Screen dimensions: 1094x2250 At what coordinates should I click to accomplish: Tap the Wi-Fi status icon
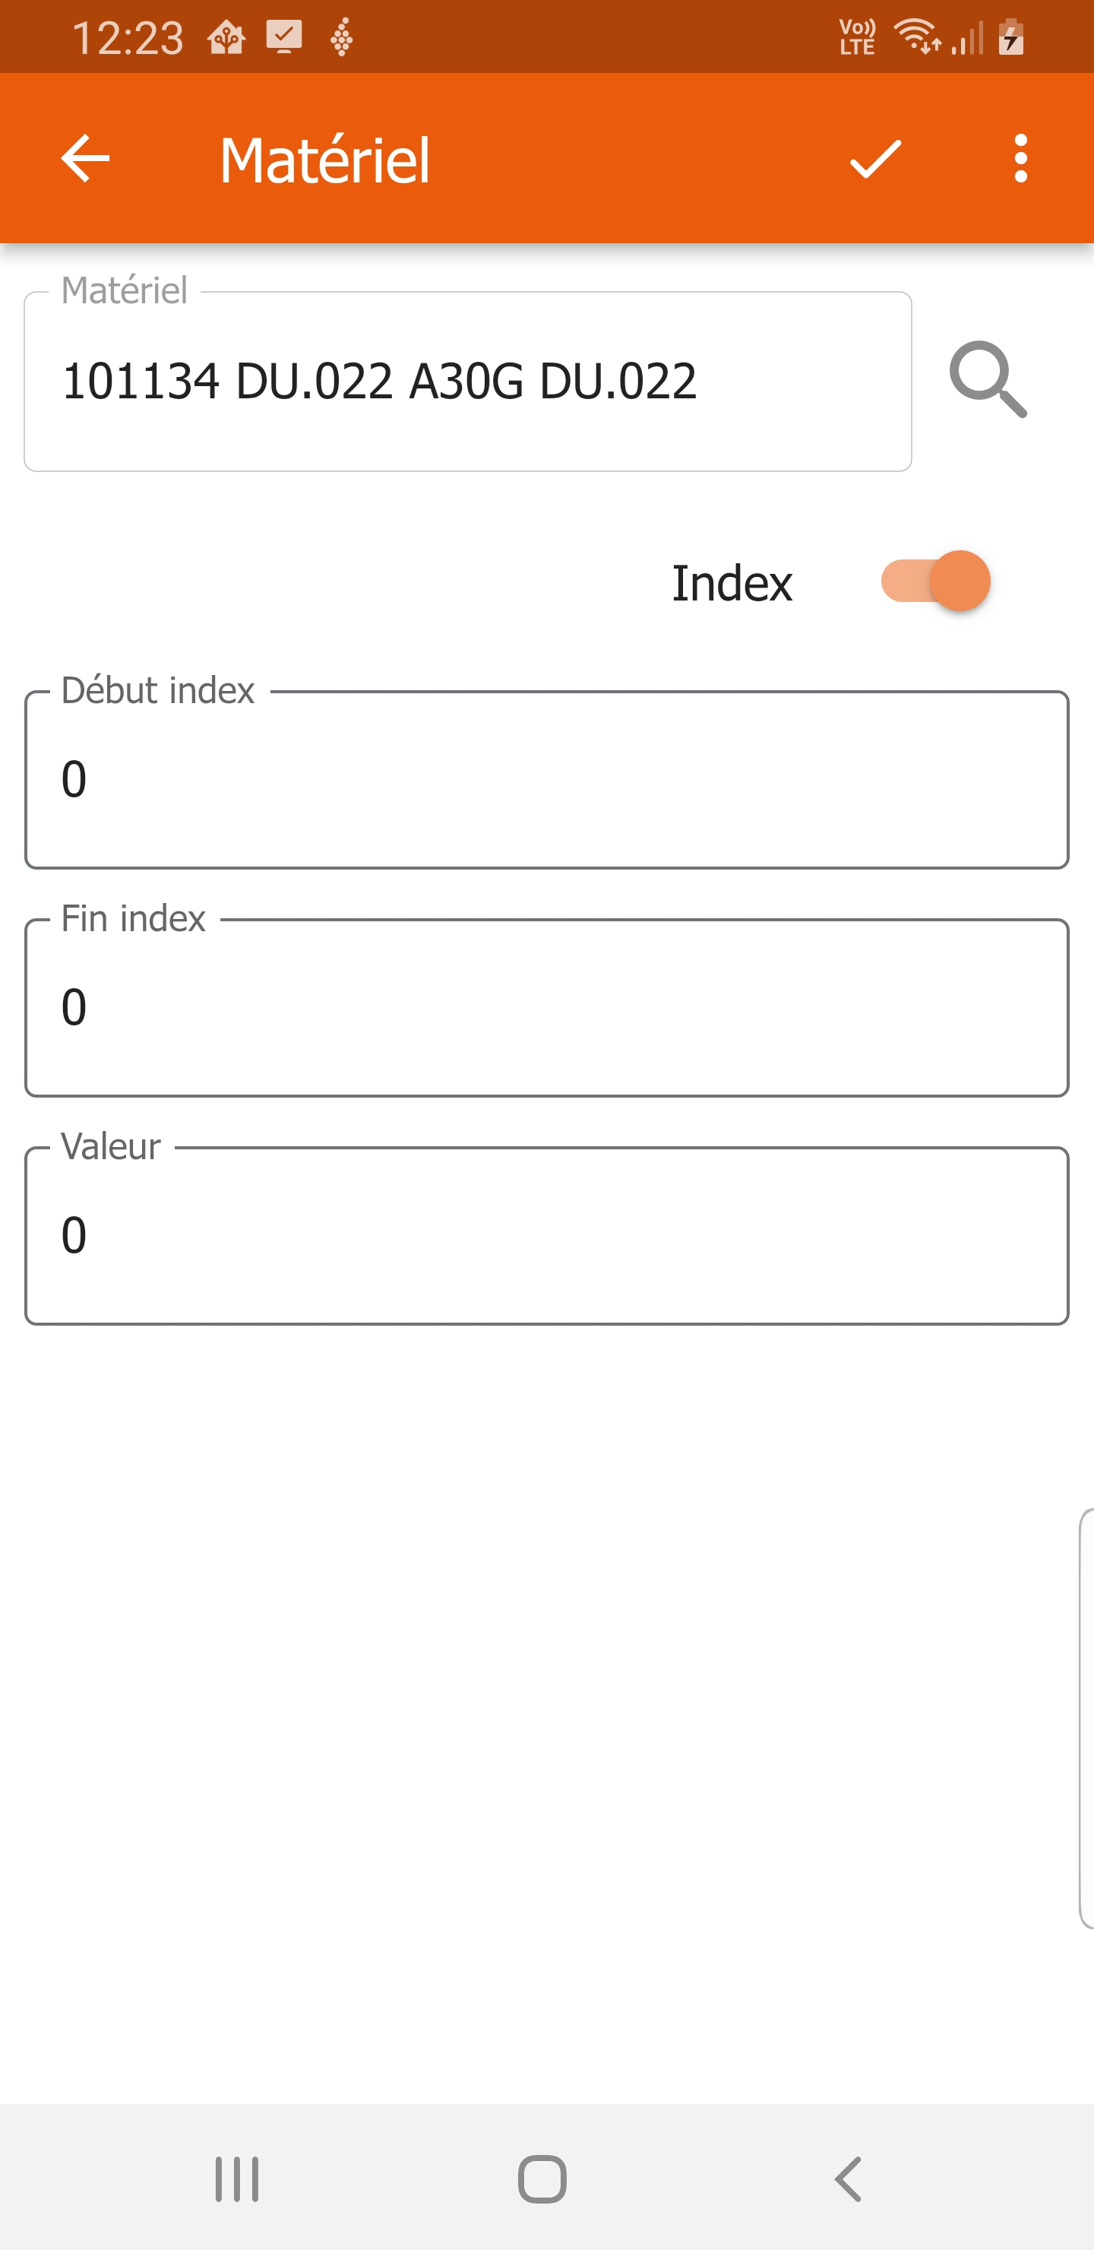[x=916, y=36]
